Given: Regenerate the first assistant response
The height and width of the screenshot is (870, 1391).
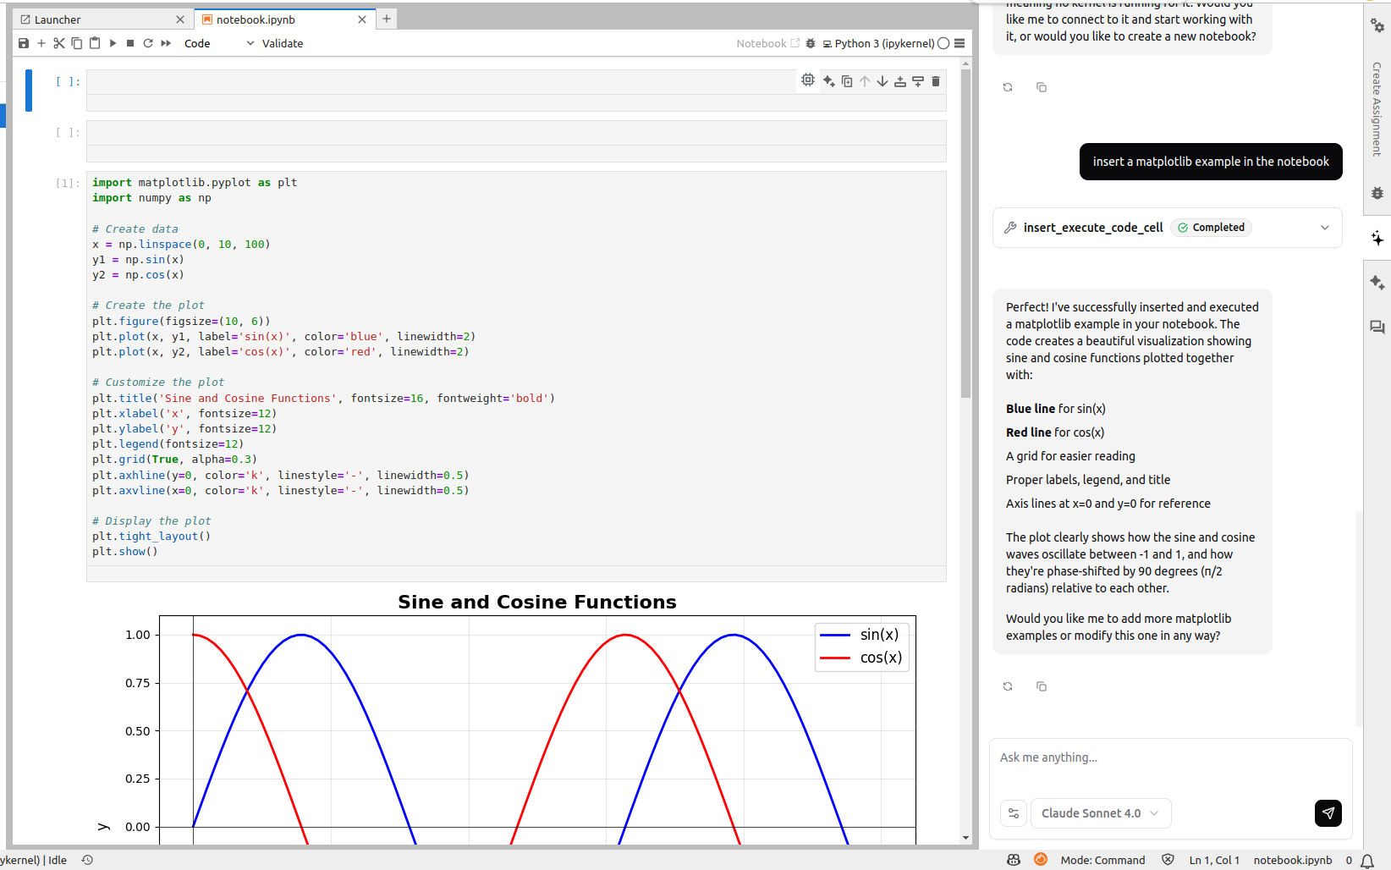Looking at the screenshot, I should (x=1008, y=87).
